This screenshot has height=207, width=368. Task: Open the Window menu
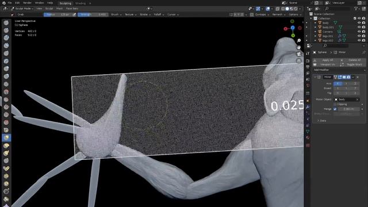[39, 3]
